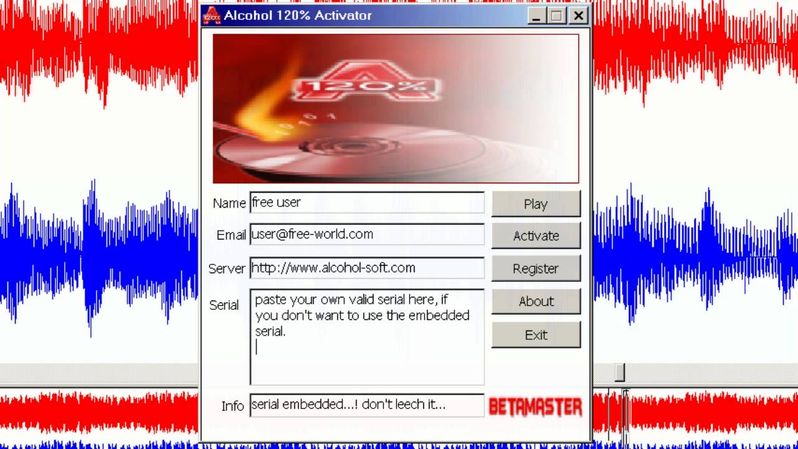The width and height of the screenshot is (798, 449).
Task: Click the Name label text
Action: point(229,203)
